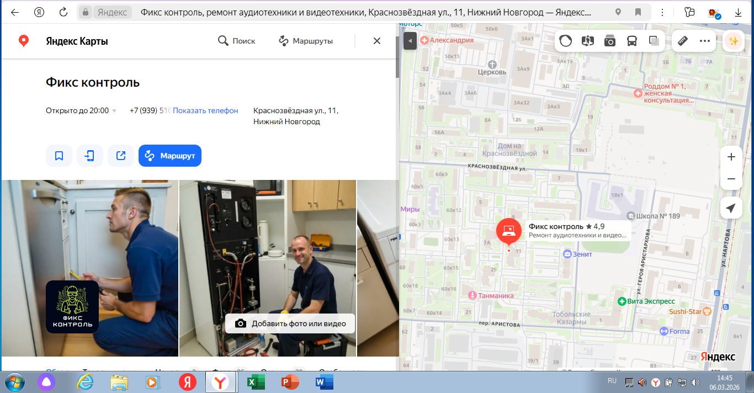Click Зенит on the map
The height and width of the screenshot is (393, 754).
click(578, 254)
